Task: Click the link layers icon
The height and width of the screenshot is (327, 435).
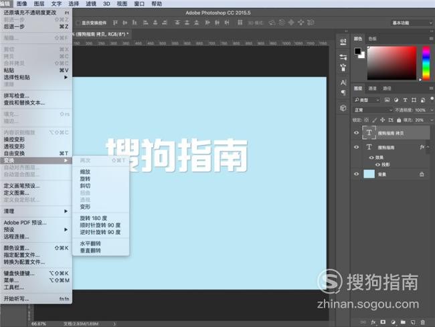Action: pos(363,322)
